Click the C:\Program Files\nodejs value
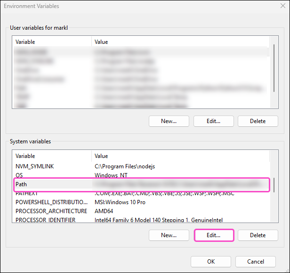The image size is (290, 273). pos(125,166)
